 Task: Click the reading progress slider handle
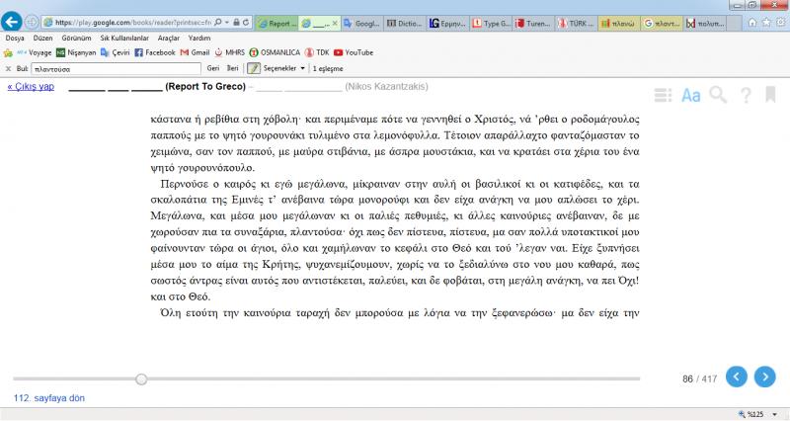[x=141, y=379]
